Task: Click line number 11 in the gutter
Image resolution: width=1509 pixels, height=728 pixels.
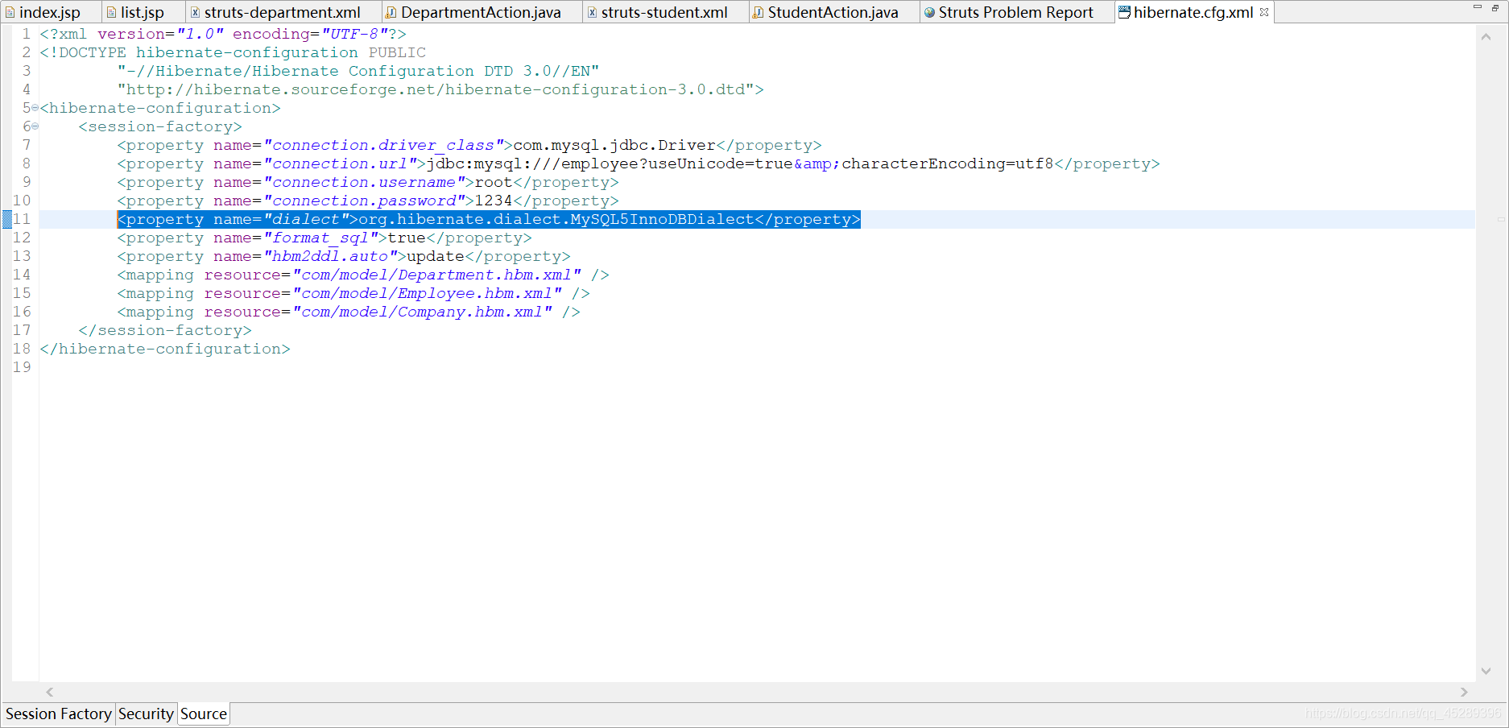Action: click(22, 219)
